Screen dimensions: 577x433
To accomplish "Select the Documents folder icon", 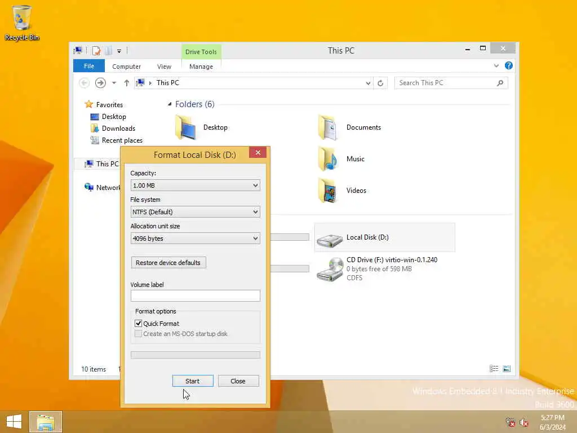I will click(327, 127).
